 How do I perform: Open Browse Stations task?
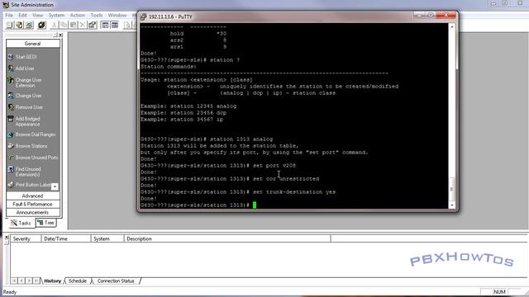pyautogui.click(x=27, y=146)
